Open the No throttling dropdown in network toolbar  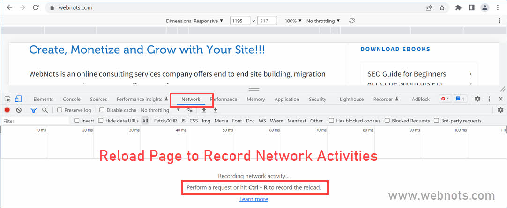(160, 110)
